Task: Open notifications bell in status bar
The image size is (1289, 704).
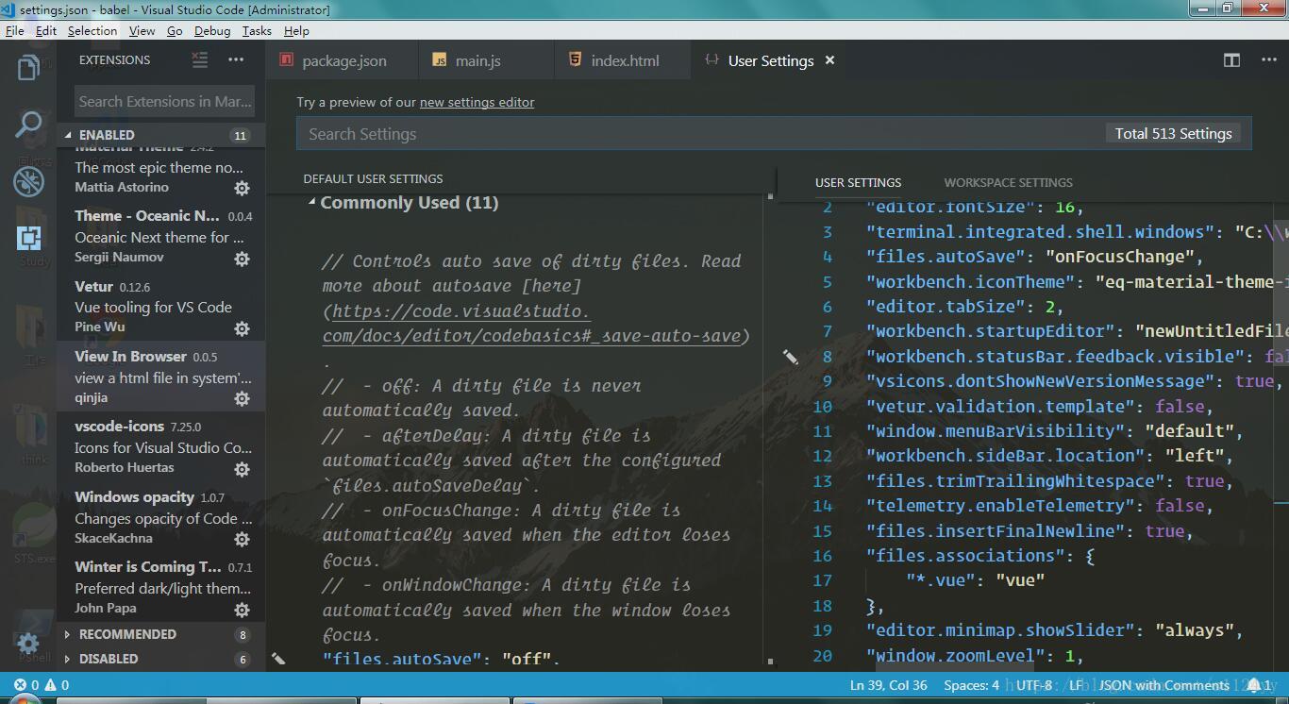Action: pos(1254,685)
